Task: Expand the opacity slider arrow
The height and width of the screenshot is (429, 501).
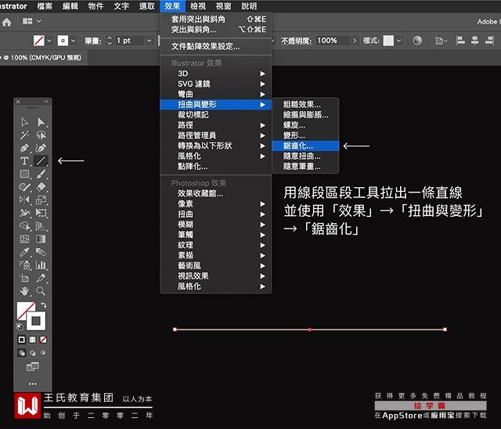Action: pos(354,41)
